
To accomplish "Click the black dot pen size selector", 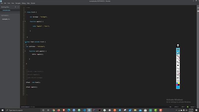I will [x=178, y=65].
